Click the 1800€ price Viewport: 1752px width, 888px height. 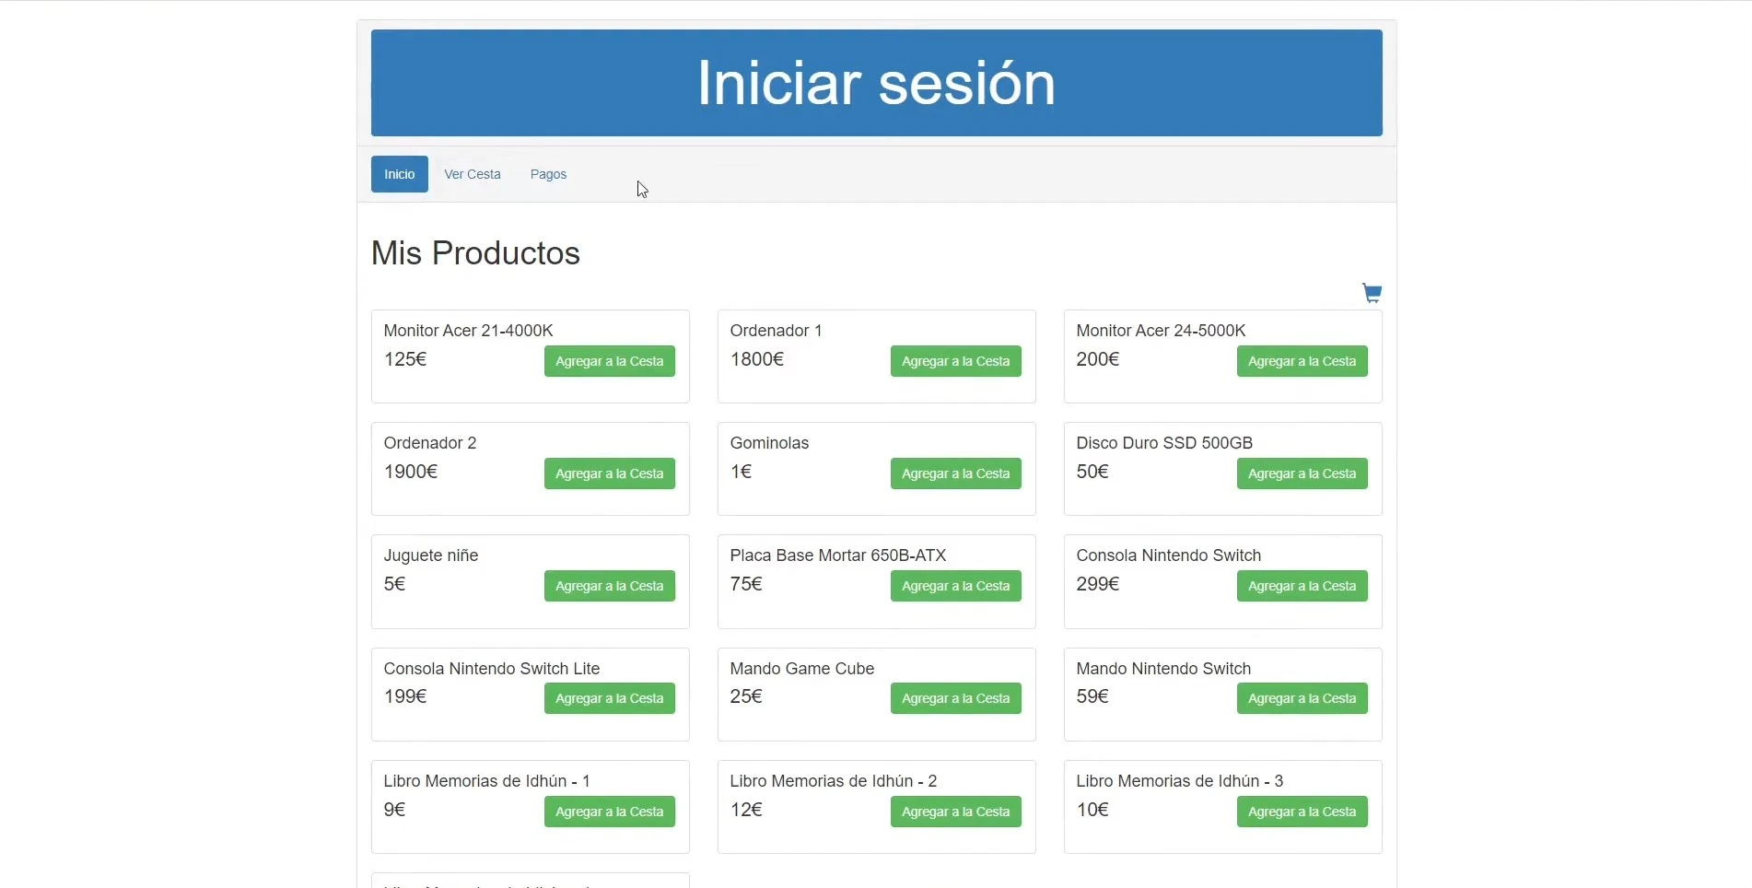[757, 359]
